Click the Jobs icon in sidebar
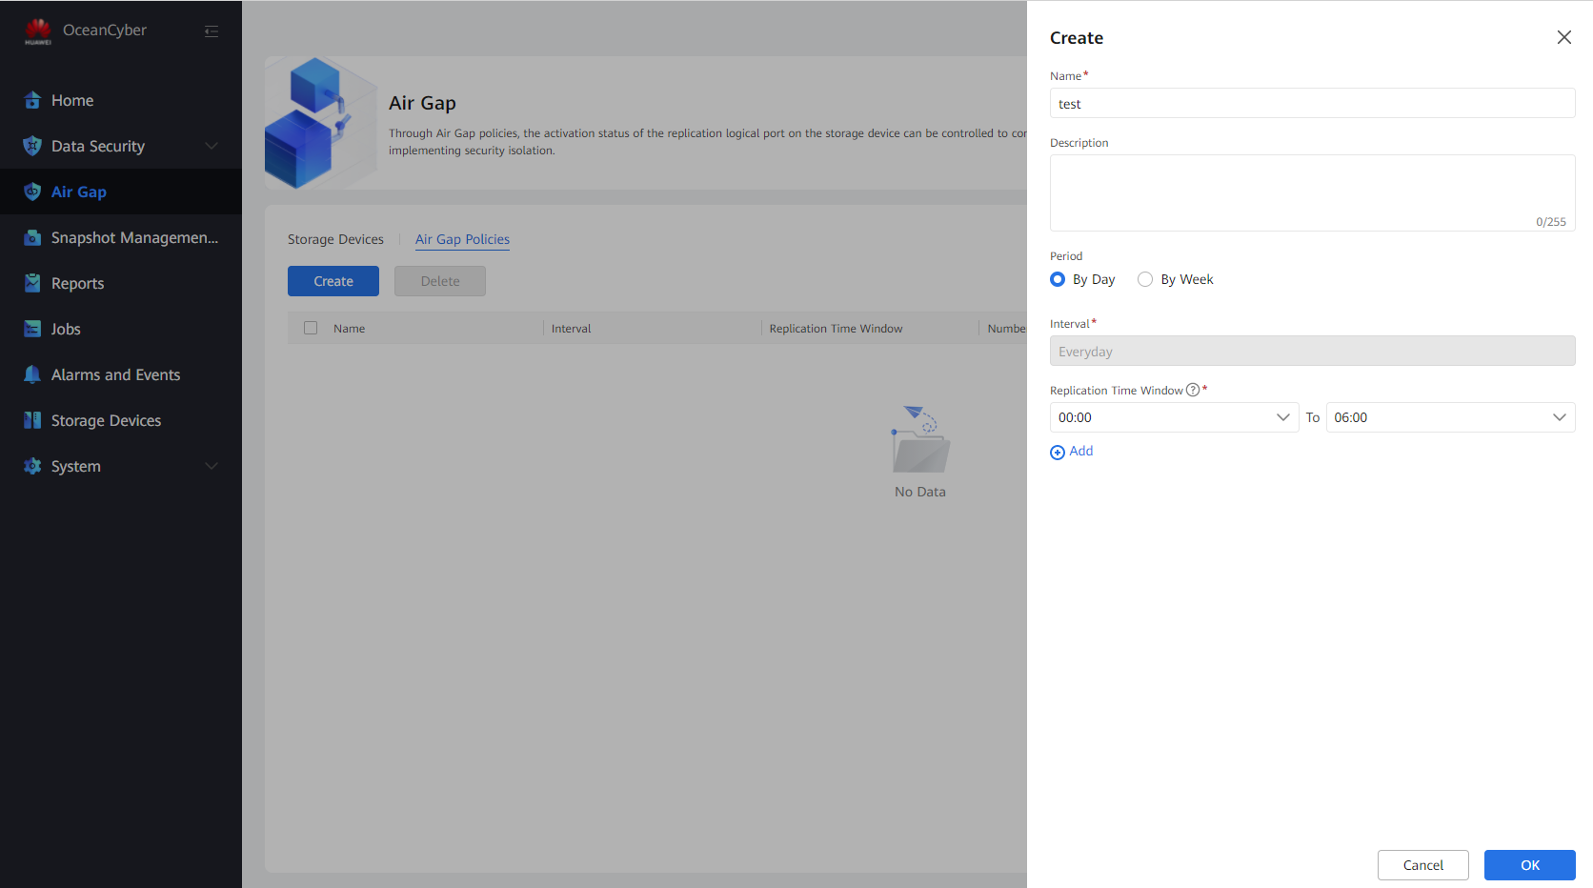Image resolution: width=1593 pixels, height=888 pixels. point(32,329)
